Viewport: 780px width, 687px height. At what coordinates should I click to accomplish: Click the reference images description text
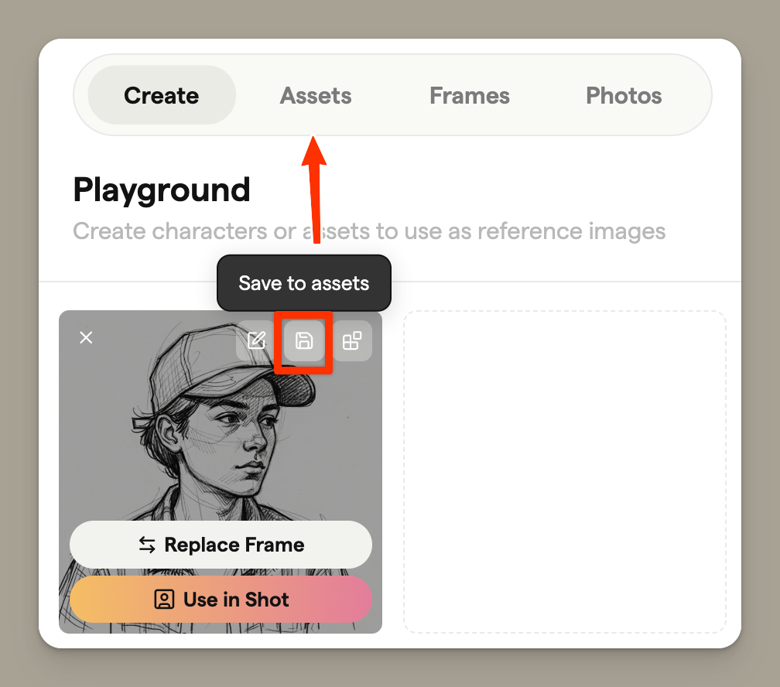click(369, 231)
